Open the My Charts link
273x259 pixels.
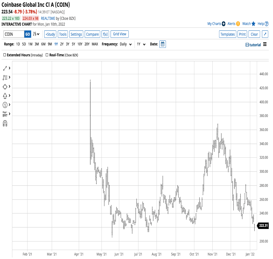click(214, 24)
